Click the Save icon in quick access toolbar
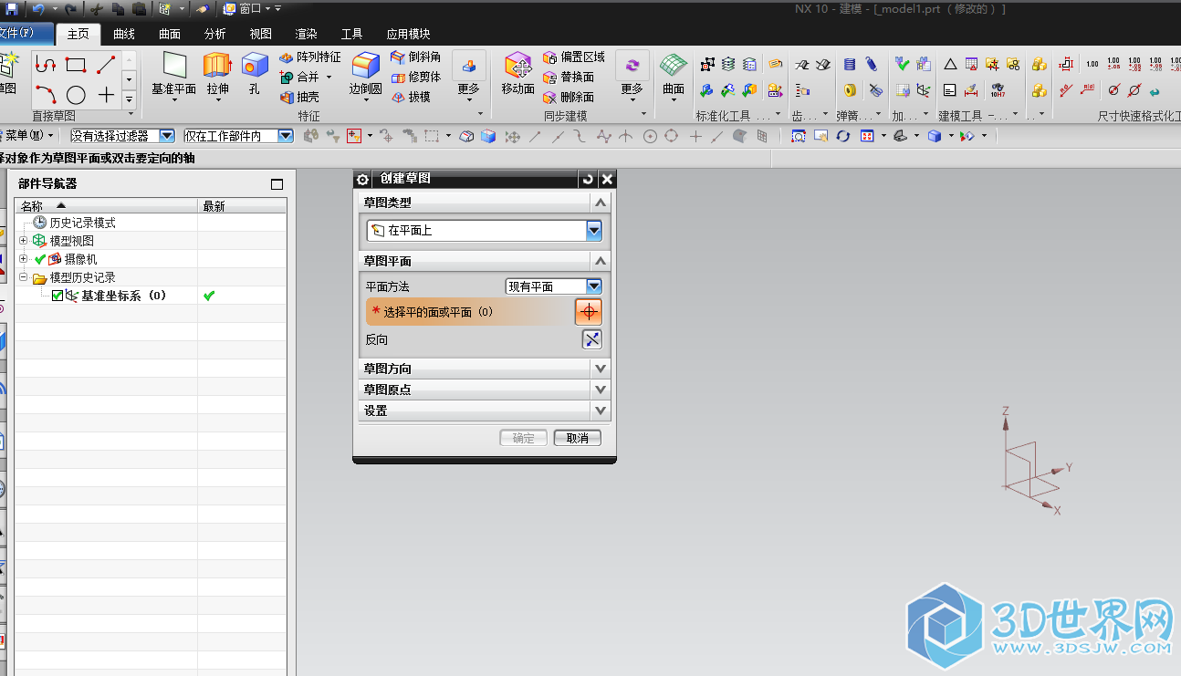 click(x=12, y=8)
